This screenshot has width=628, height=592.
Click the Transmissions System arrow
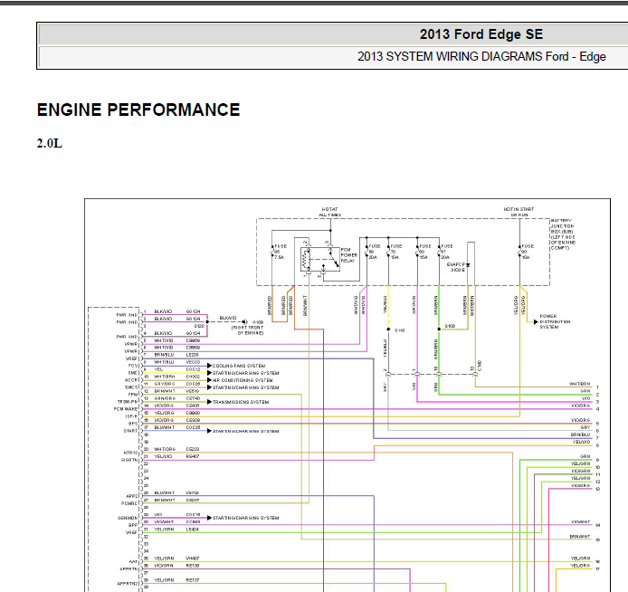(x=209, y=402)
